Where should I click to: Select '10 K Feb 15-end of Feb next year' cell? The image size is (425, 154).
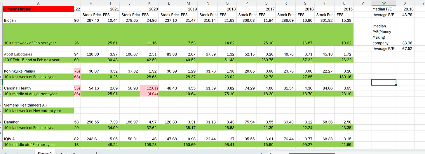(39, 60)
